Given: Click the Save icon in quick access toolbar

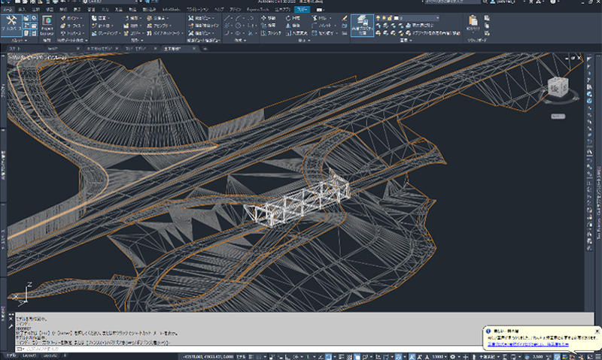Looking at the screenshot, I should click(x=32, y=2).
